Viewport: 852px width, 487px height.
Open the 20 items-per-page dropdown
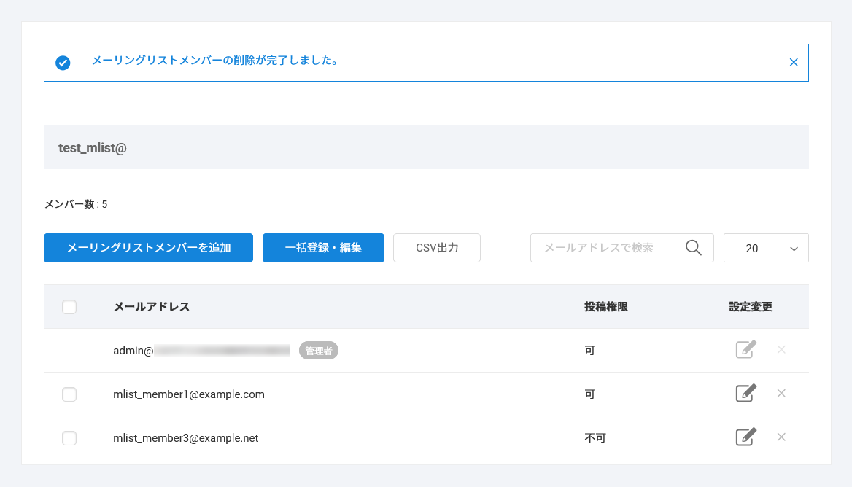tap(766, 248)
